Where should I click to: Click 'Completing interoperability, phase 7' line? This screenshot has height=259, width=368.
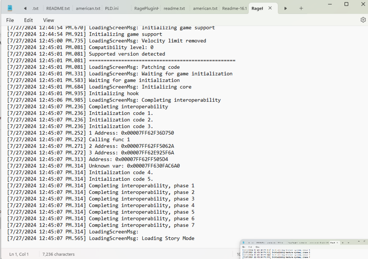click(100, 225)
